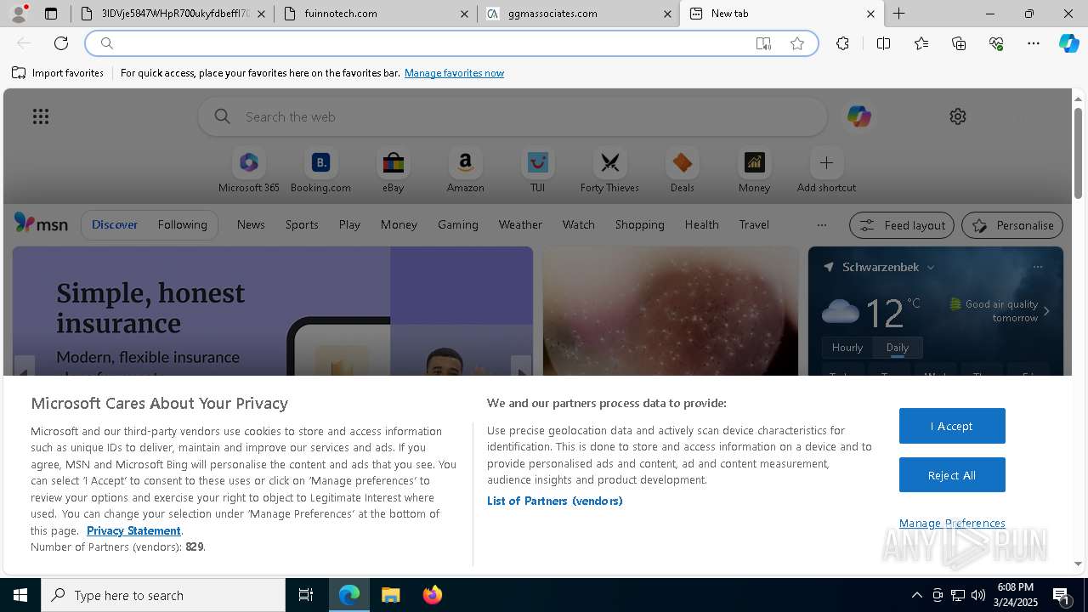The image size is (1088, 612).
Task: Click the Personalise button
Action: [x=1012, y=225]
